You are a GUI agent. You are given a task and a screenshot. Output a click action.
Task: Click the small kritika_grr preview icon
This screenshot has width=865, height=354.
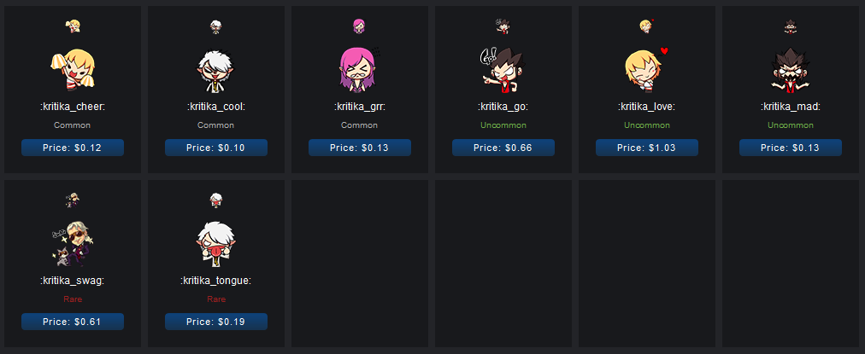360,26
